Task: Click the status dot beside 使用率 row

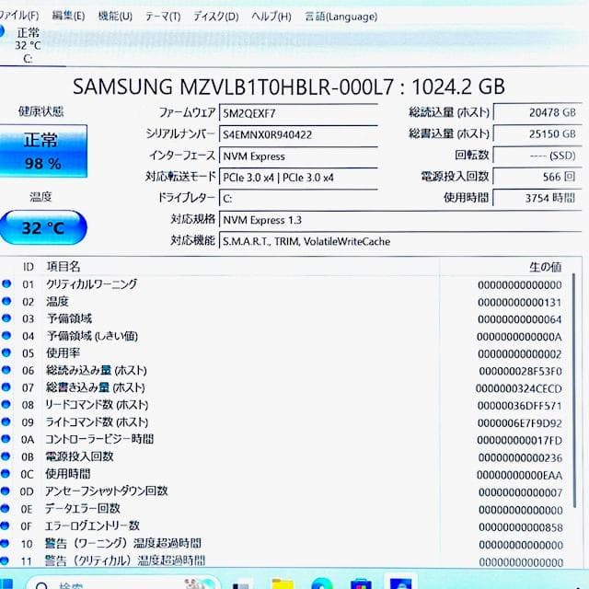Action: click(x=7, y=353)
